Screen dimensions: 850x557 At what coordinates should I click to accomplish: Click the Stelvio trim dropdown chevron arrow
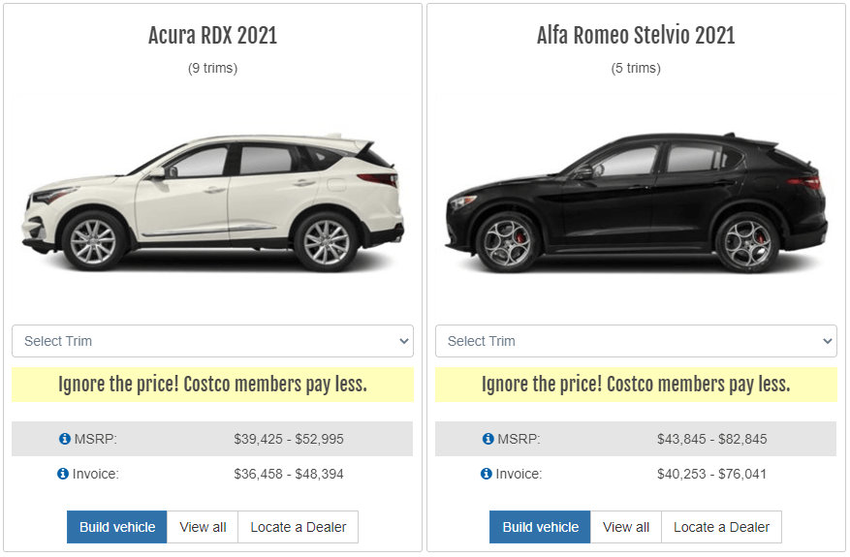coord(828,341)
